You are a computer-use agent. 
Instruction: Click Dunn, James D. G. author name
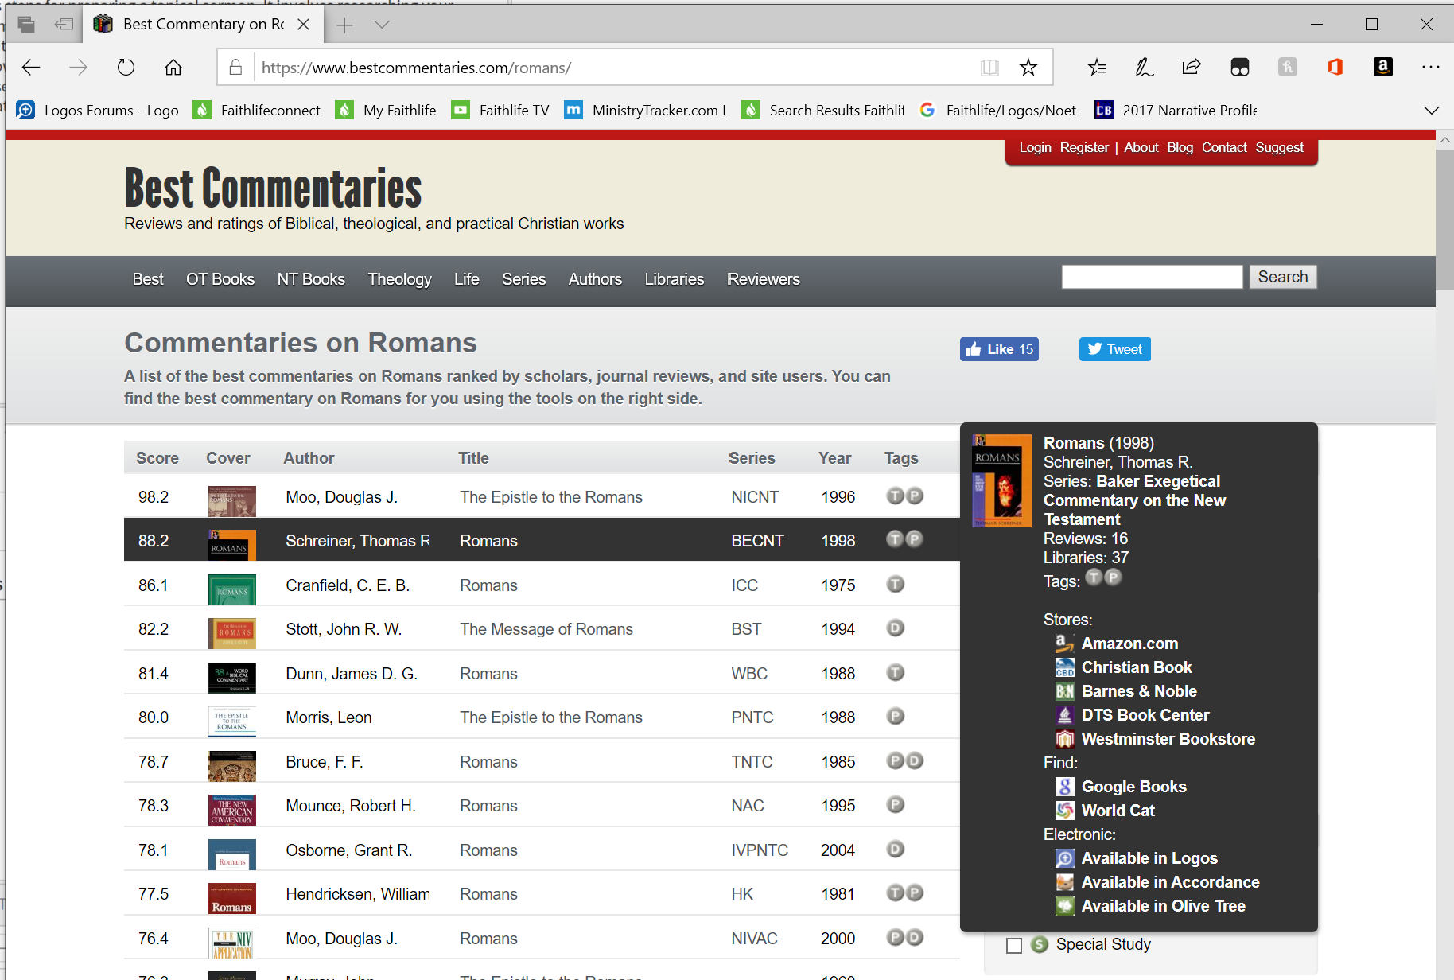[352, 674]
